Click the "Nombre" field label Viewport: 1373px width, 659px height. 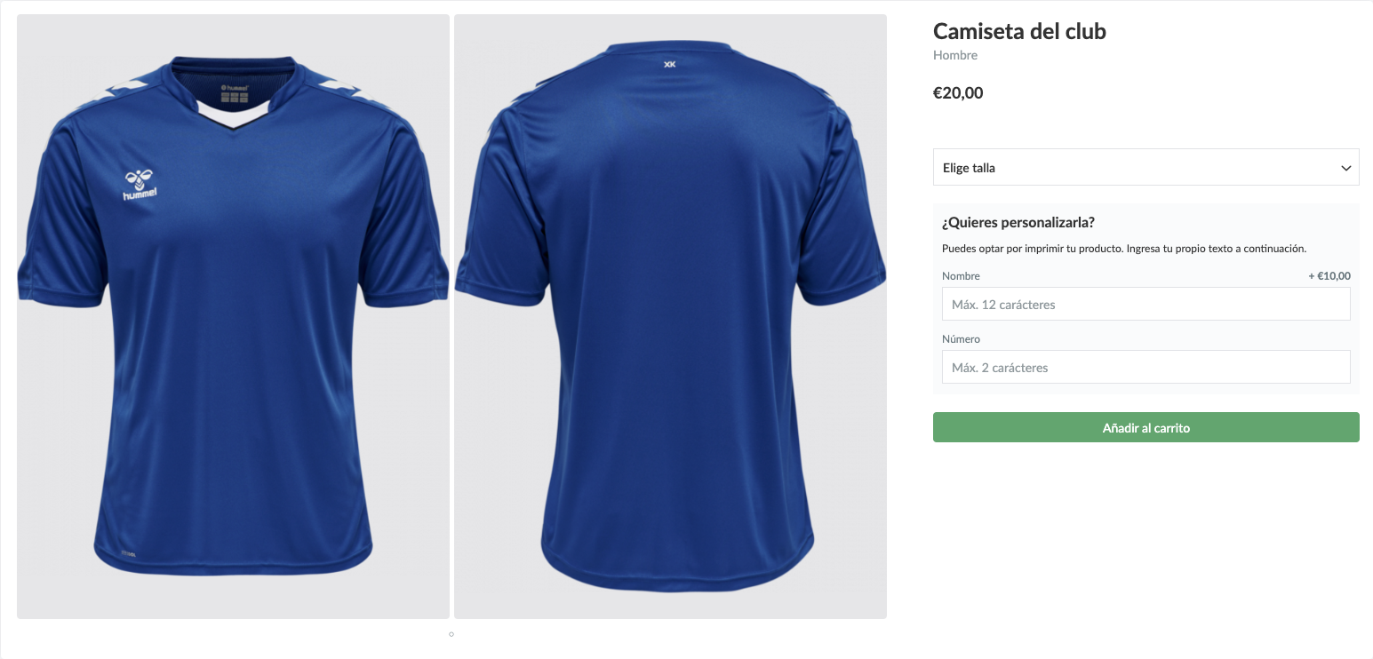click(961, 276)
